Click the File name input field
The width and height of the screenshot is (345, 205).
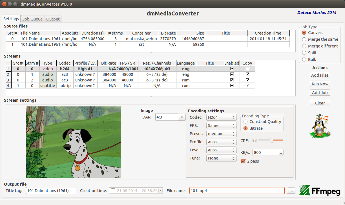pos(237,191)
